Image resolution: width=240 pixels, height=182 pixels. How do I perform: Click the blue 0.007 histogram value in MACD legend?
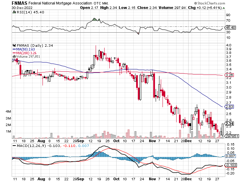point(84,146)
